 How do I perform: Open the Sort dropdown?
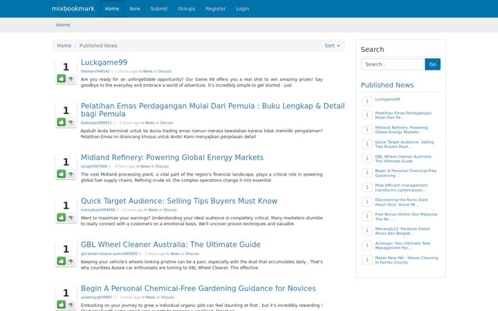(332, 46)
